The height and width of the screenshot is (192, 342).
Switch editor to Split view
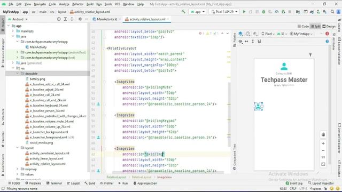tap(315, 26)
